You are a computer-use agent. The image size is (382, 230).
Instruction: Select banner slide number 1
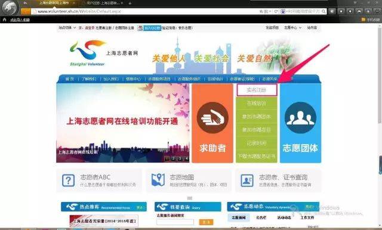167,158
